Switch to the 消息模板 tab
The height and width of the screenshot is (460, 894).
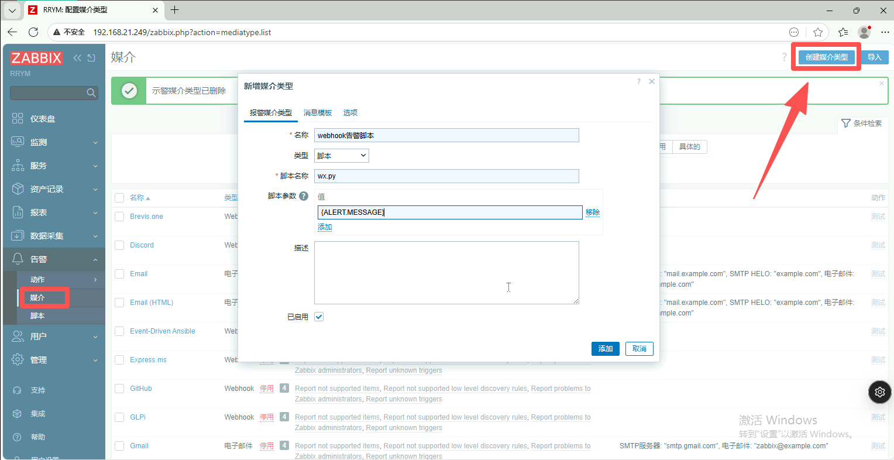point(318,113)
